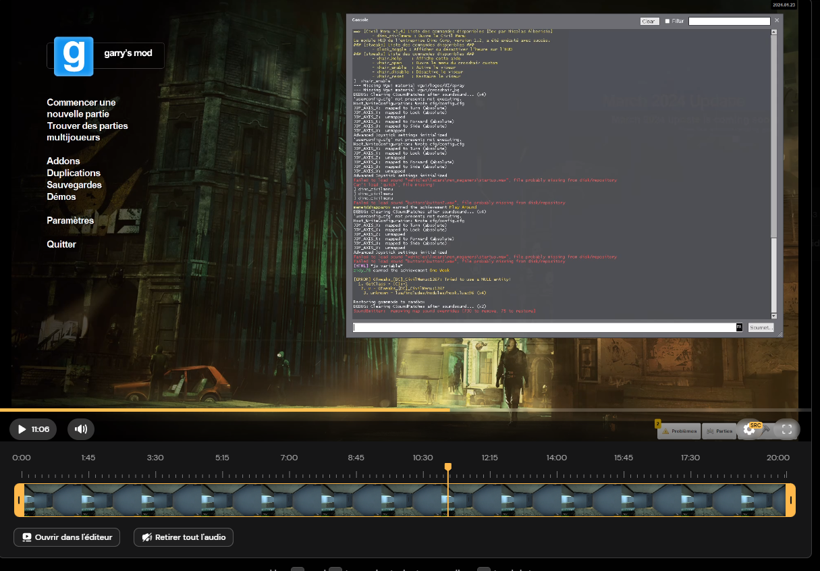820x571 pixels.
Task: Click the 14:00 mark on the timeline ruler
Action: tap(557, 458)
